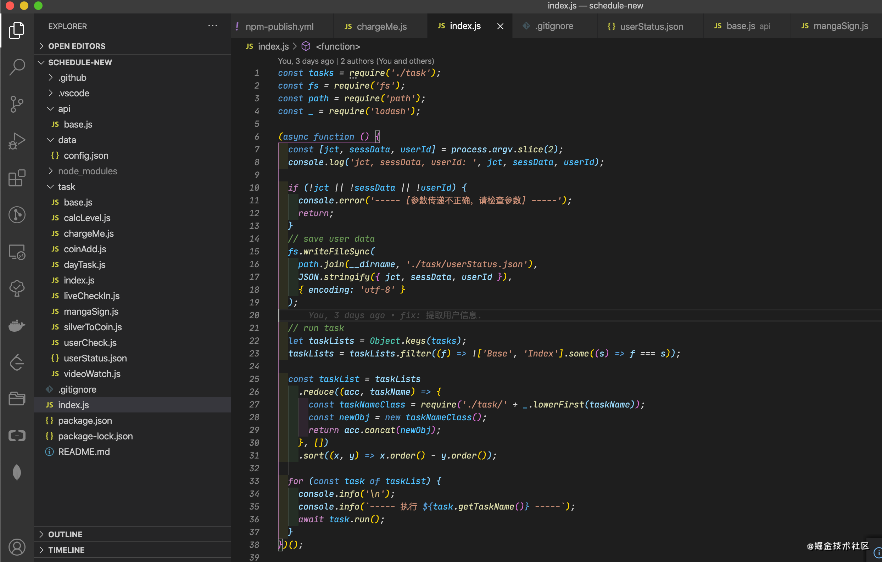Open the Search view in activity bar
Viewport: 882px width, 562px height.
[x=17, y=67]
